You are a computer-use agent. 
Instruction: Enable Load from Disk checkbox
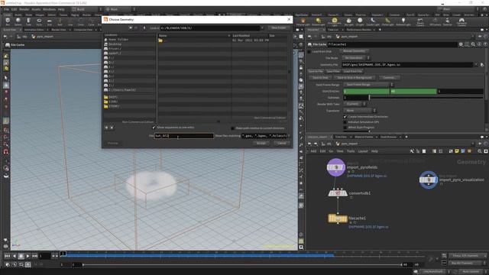(309, 51)
